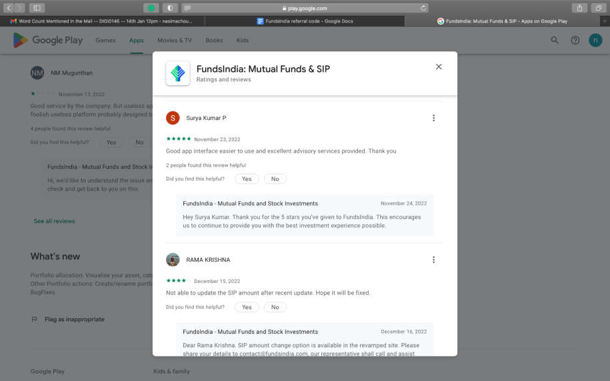
Task: Show the Safari sidebar
Action: pos(37,8)
